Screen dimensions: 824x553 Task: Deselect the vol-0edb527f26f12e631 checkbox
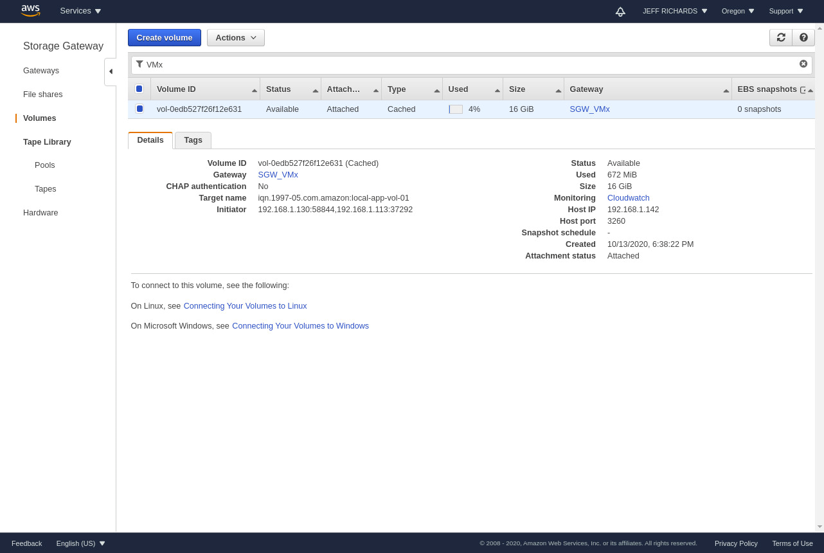[139, 109]
